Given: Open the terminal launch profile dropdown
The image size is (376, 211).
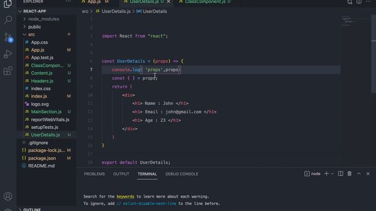Looking at the screenshot, I should tap(333, 173).
